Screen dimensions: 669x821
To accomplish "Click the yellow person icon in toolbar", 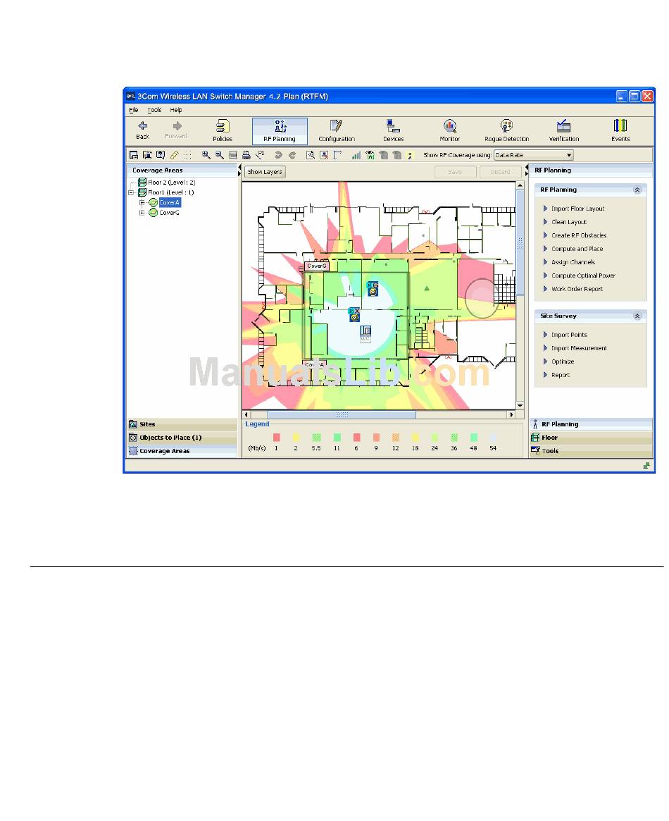I will pyautogui.click(x=410, y=156).
